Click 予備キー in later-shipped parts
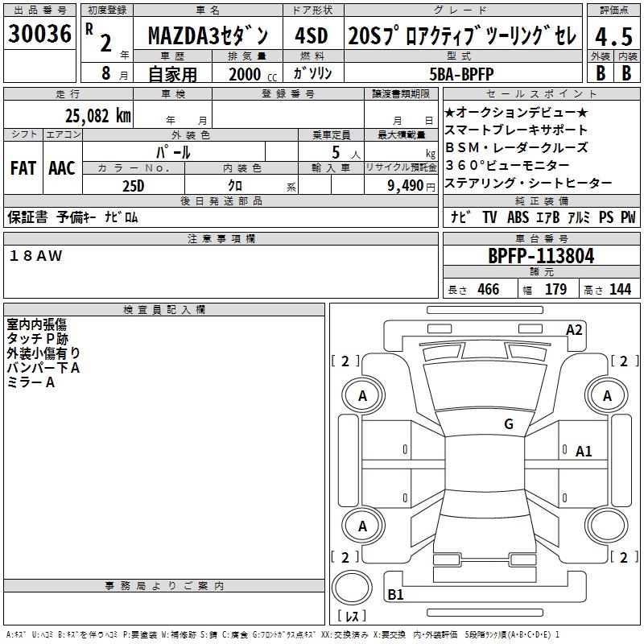 (76, 217)
